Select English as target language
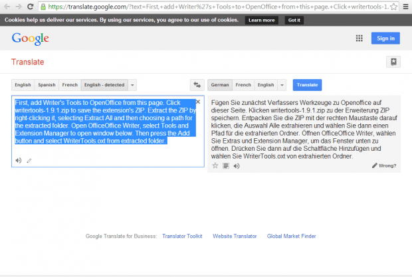412x277 pixels. pos(266,85)
